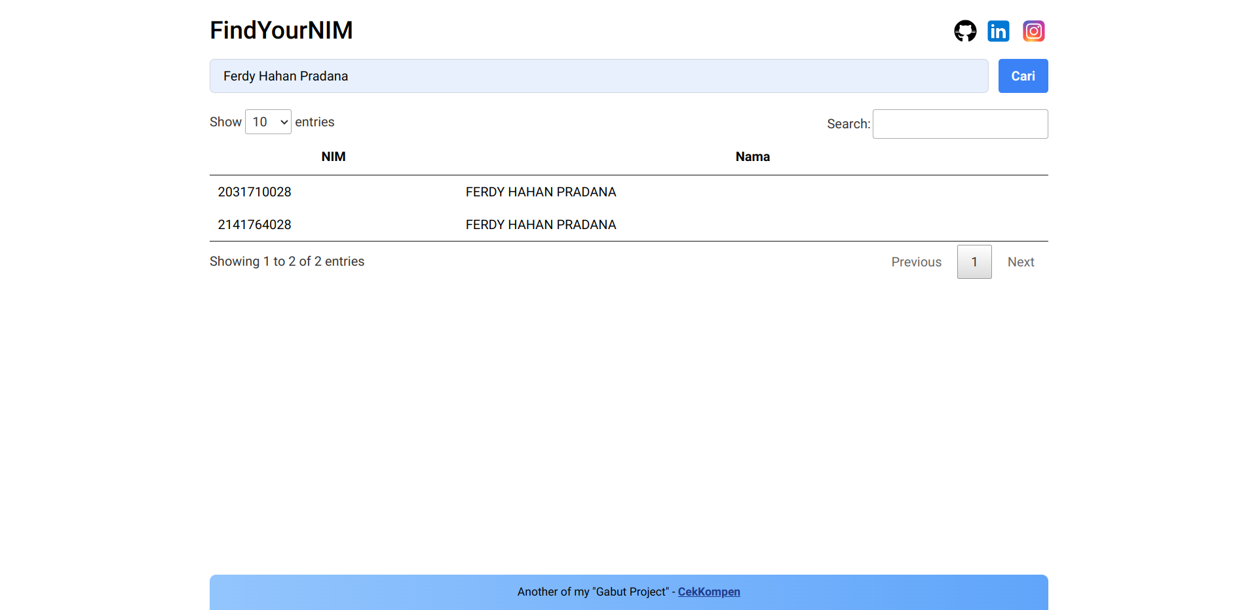
Task: Sort table by NIM column header
Action: tap(333, 156)
